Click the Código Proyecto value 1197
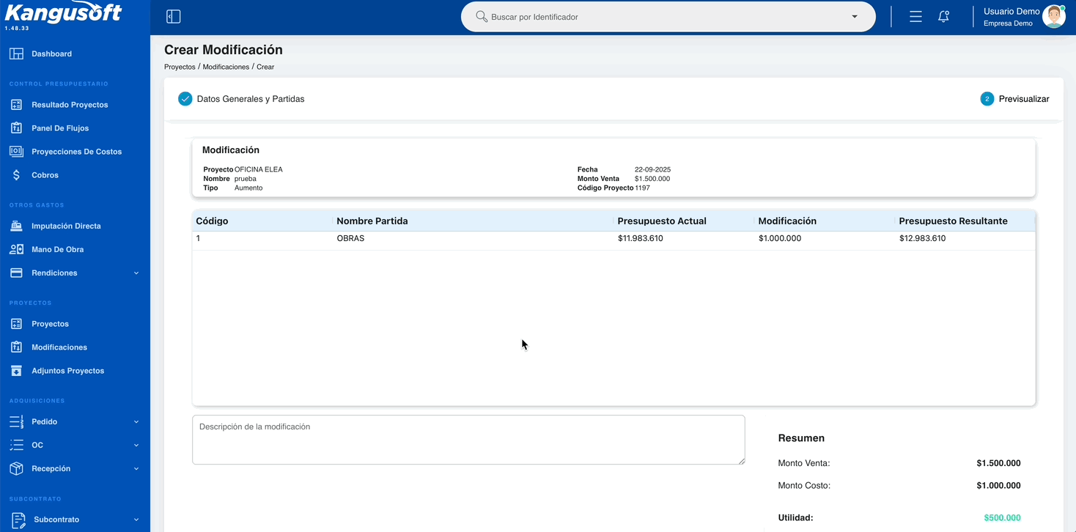This screenshot has height=532, width=1076. tap(642, 188)
